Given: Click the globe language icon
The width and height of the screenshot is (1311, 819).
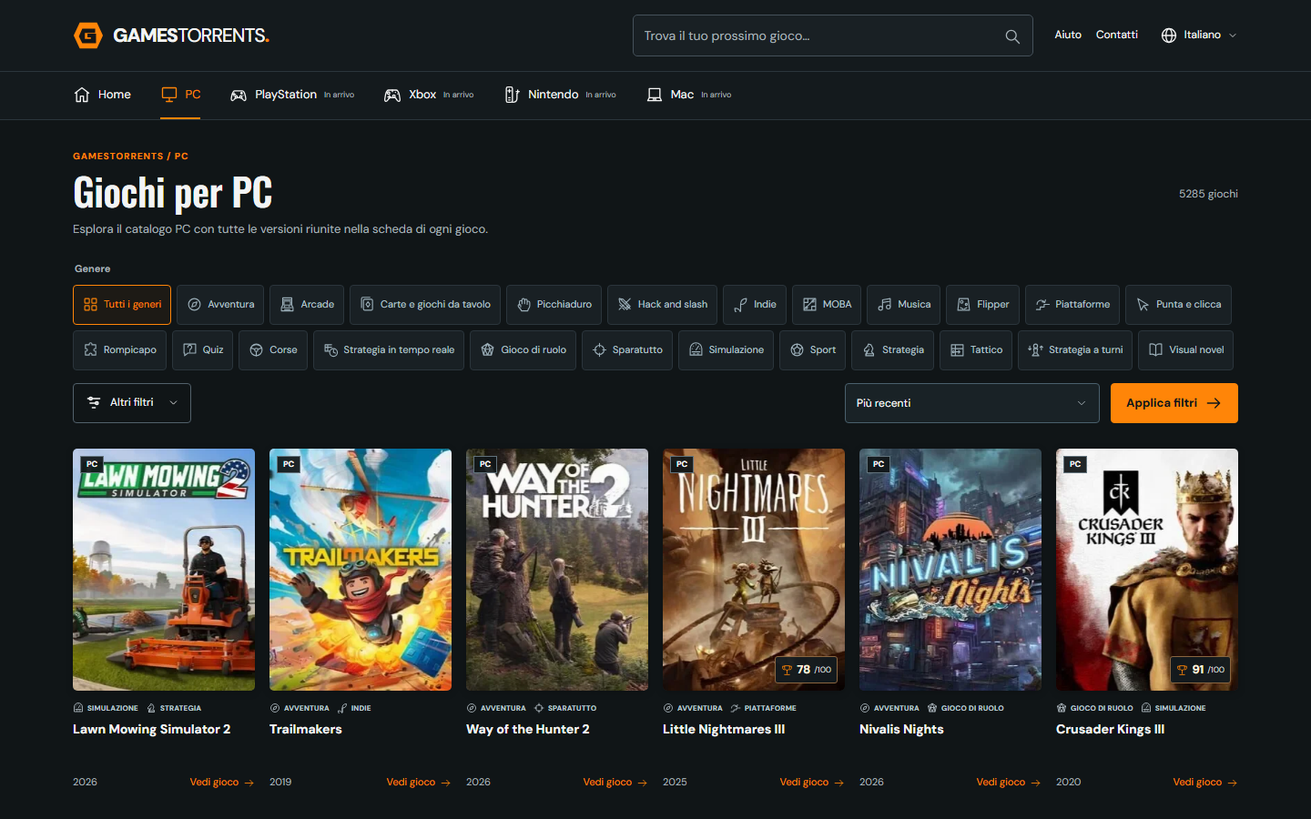Looking at the screenshot, I should (1169, 35).
